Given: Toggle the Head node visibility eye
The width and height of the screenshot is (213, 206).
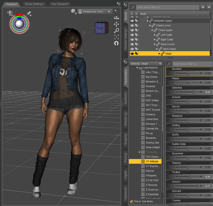Looking at the screenshot, I should [132, 54].
